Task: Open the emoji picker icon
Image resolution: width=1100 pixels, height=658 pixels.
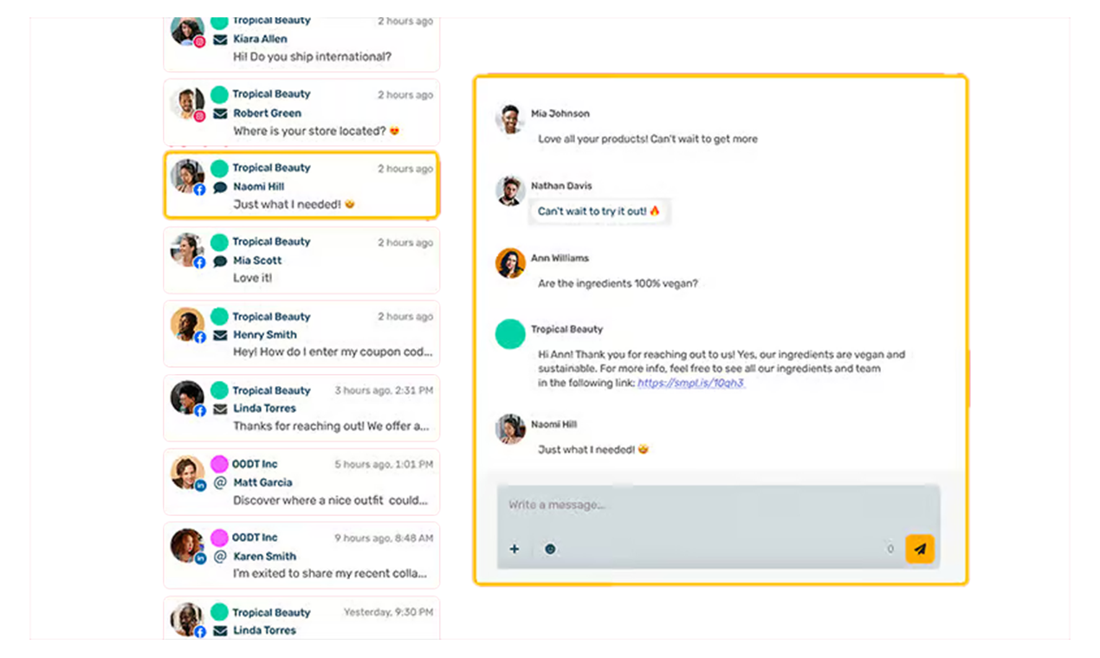Action: click(550, 549)
